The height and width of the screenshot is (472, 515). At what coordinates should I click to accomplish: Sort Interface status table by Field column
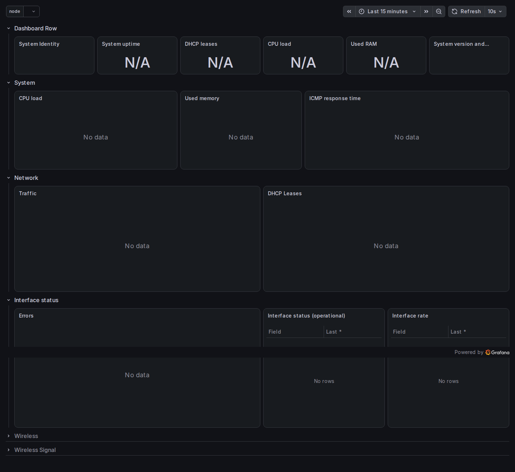point(275,332)
